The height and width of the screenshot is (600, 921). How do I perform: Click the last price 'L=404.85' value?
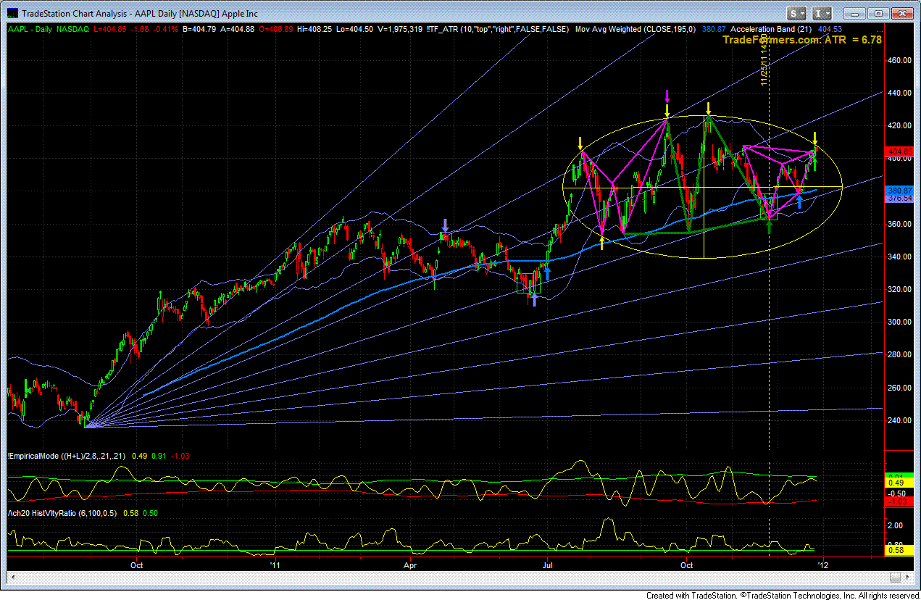(x=110, y=29)
